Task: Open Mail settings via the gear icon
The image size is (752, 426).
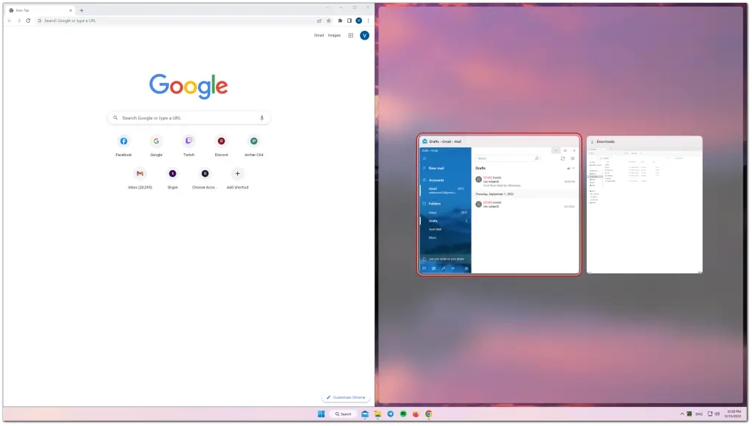Action: [466, 268]
